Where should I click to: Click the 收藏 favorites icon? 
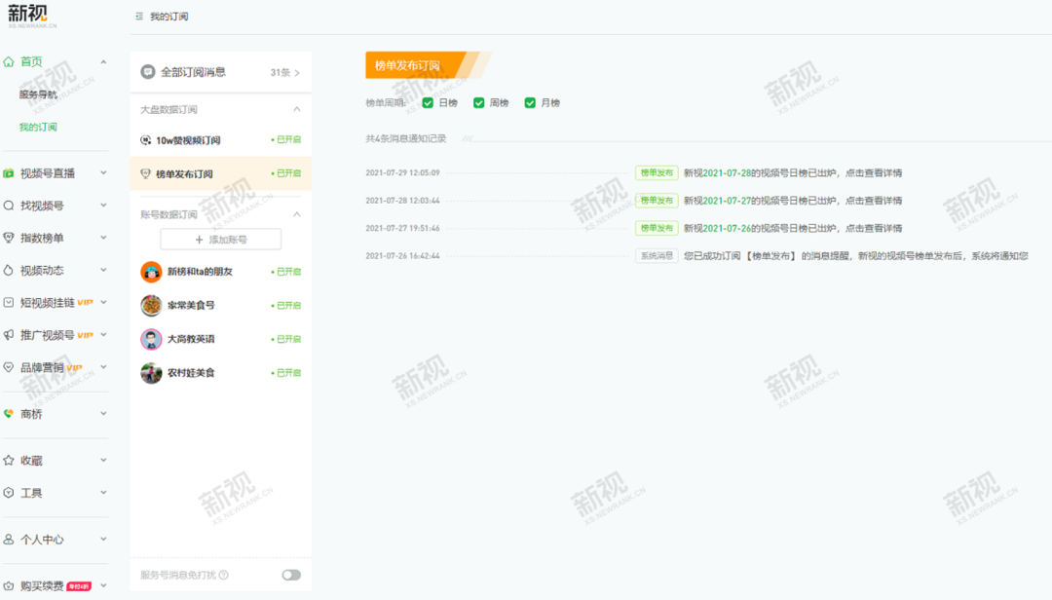coord(8,459)
